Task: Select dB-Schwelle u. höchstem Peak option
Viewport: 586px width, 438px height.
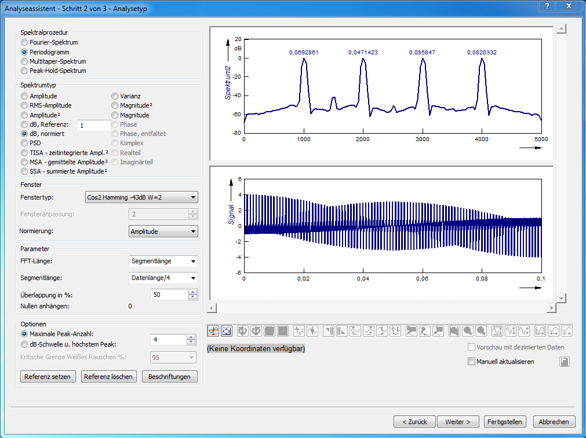Action: click(24, 345)
